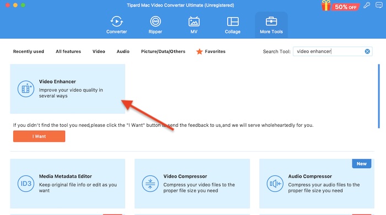Click "Compress your audio files" description

pos(324,187)
